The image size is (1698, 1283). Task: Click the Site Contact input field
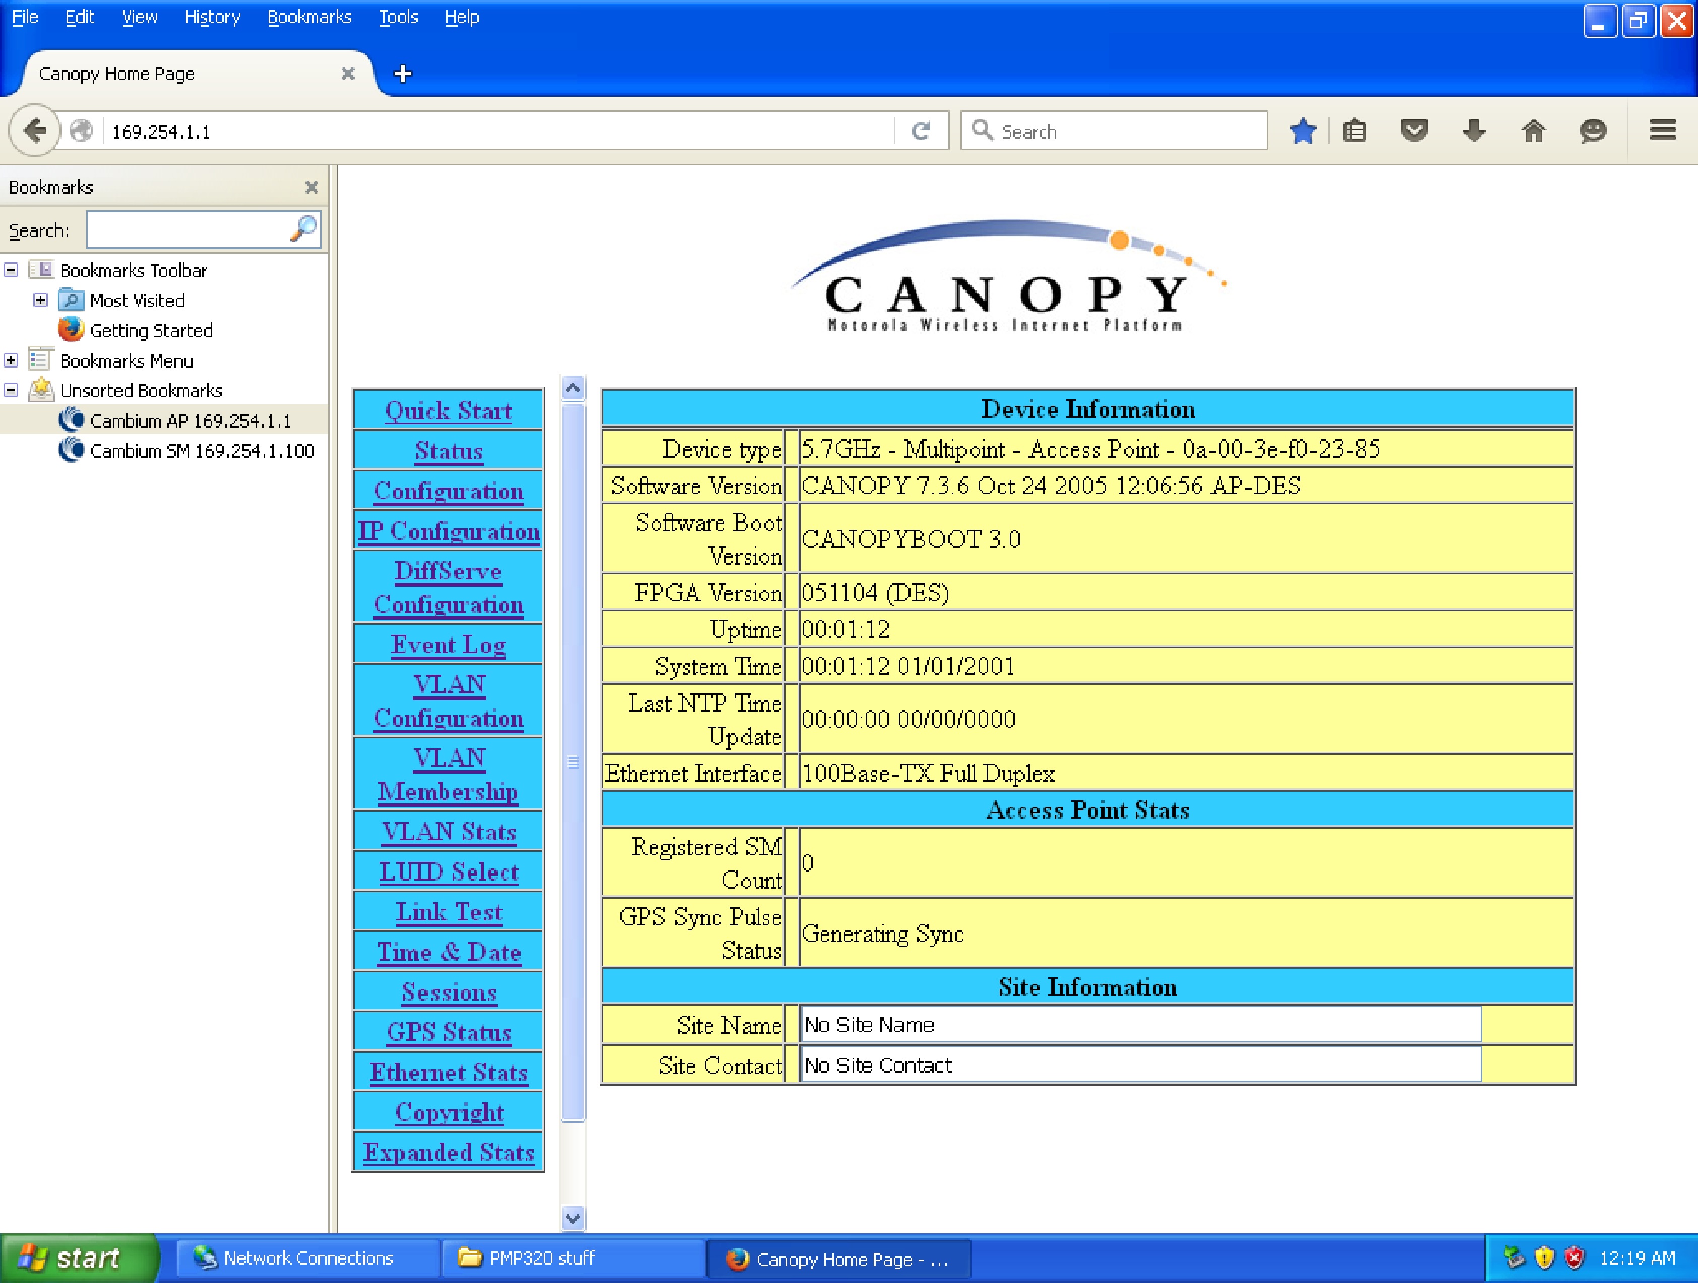click(1140, 1065)
